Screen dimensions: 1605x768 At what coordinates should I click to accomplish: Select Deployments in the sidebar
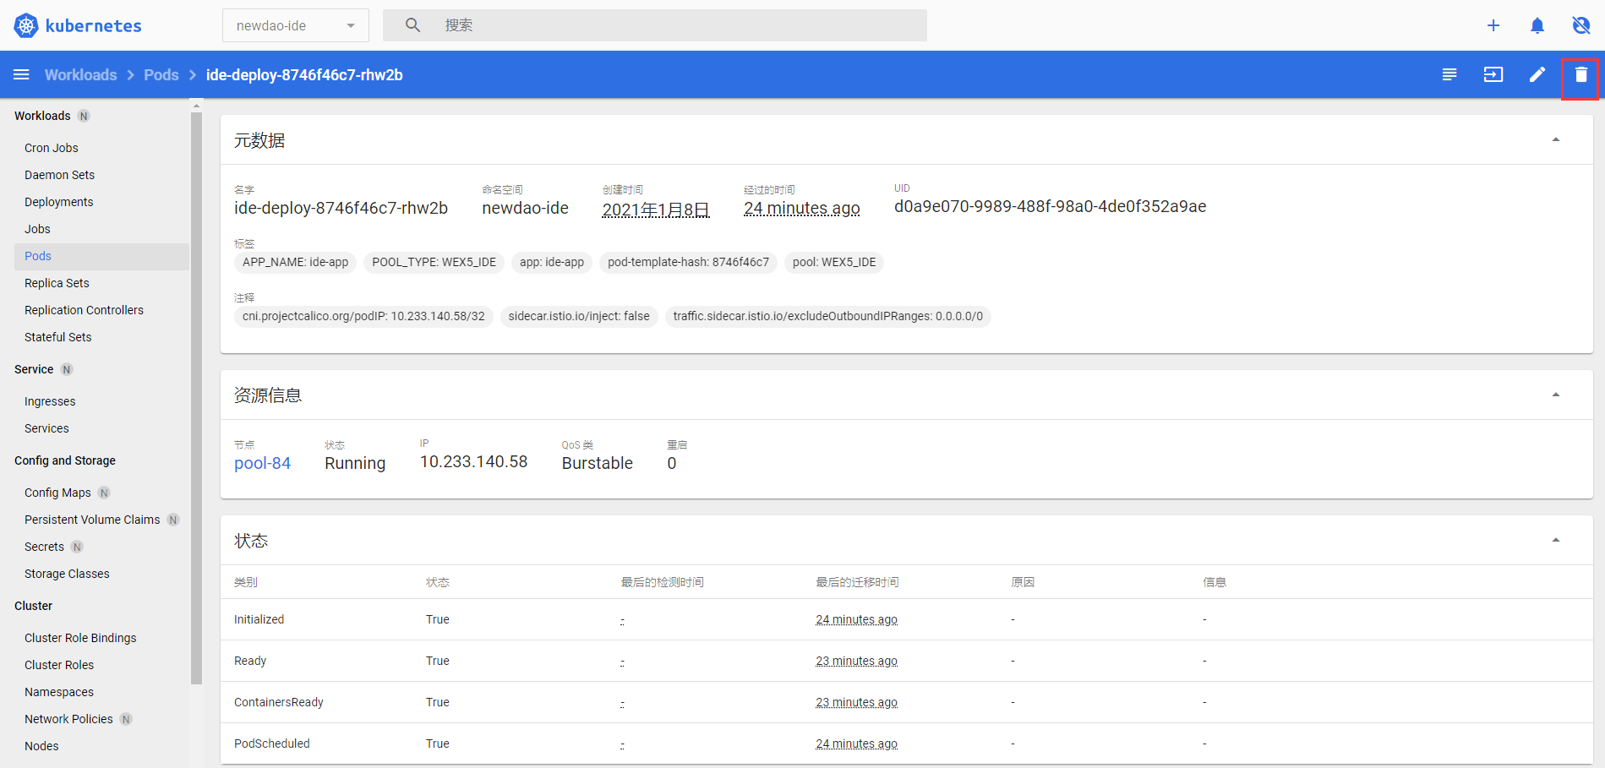(58, 202)
